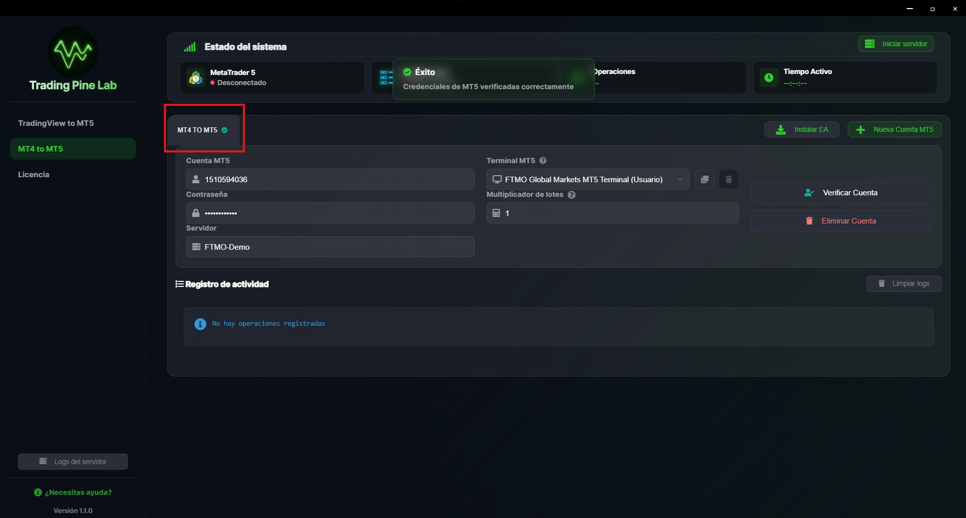Start the server with Iniciar servidor

point(896,44)
